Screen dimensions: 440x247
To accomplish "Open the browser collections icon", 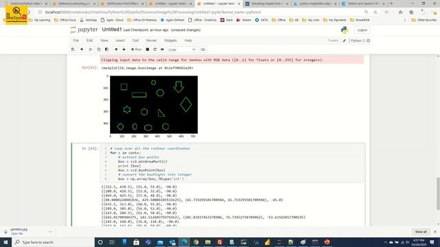I will click(411, 12).
